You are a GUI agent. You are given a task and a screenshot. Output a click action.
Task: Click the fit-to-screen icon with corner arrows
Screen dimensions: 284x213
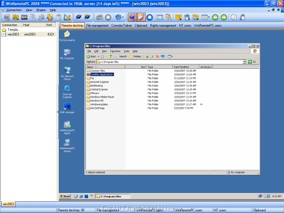point(160,17)
